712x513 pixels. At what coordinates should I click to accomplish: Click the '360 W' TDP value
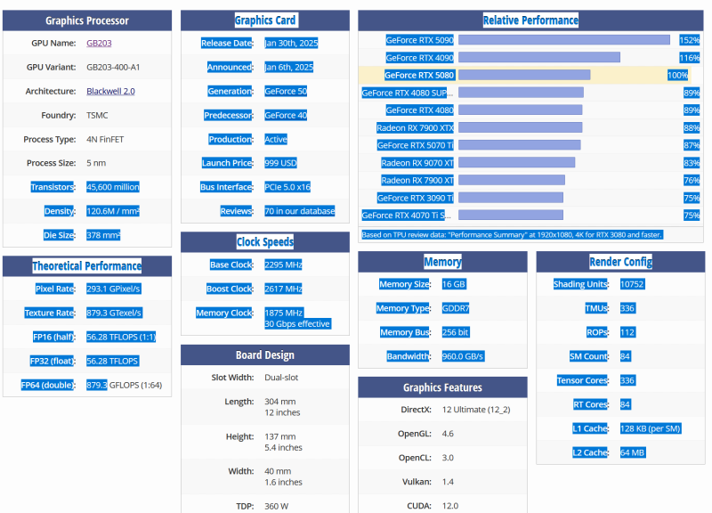[x=276, y=506]
